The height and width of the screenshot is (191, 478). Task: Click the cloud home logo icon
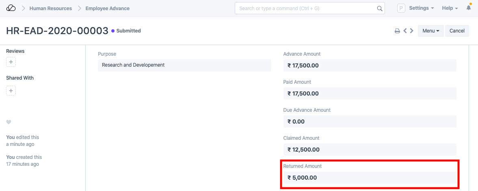coord(11,8)
